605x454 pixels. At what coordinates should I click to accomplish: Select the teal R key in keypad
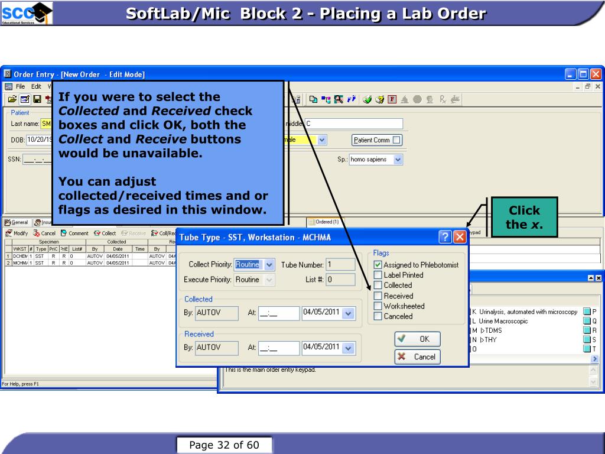pos(587,330)
